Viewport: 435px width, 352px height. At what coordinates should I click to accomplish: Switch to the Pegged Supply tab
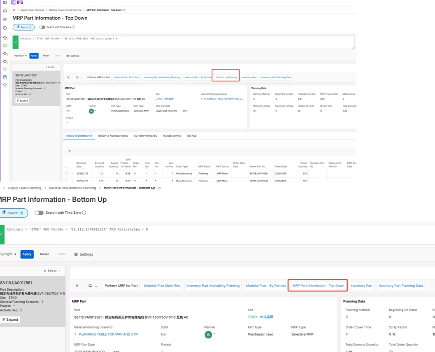[x=172, y=136]
